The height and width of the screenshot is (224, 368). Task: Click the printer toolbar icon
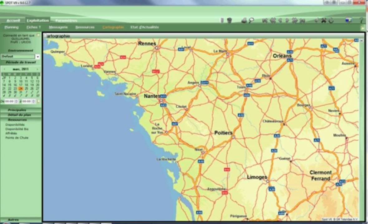[x=244, y=21]
